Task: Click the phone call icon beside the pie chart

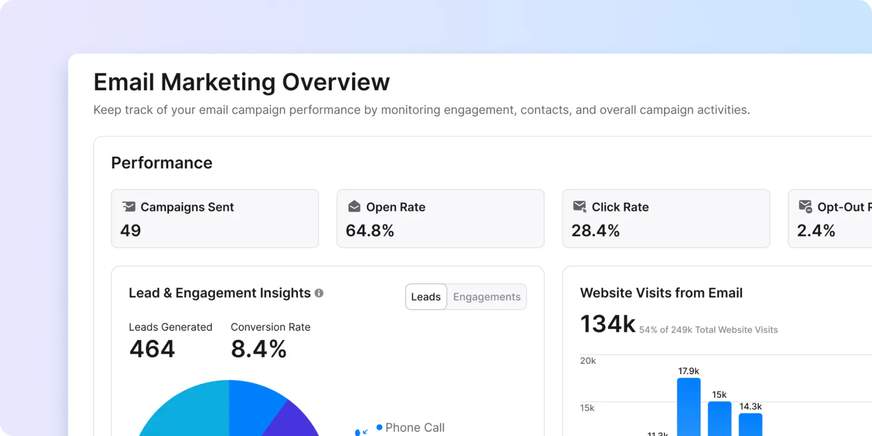Action: (x=361, y=431)
